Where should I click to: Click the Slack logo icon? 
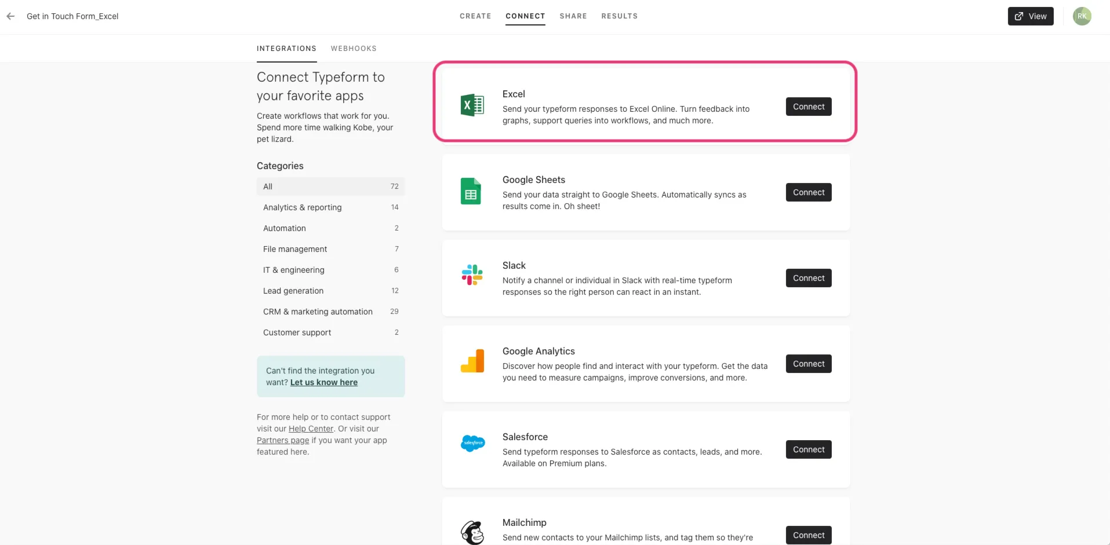pos(472,275)
